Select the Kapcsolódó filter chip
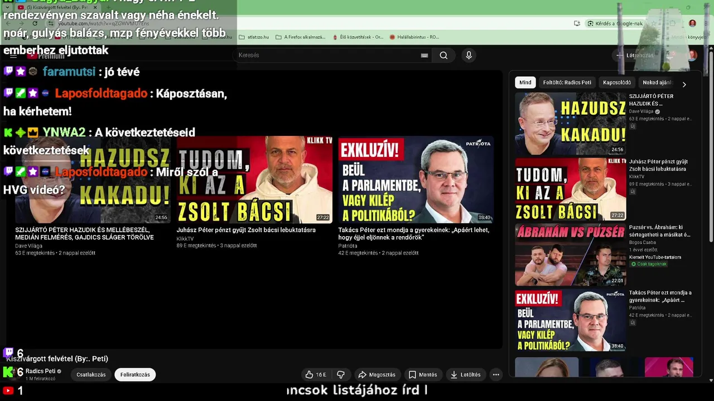Viewport: 714px width, 401px height. (617, 82)
